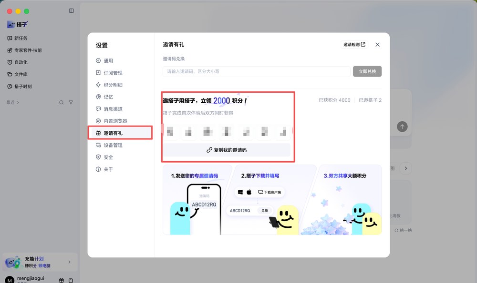Open 新任务 in the sidebar
This screenshot has width=477, height=283.
tap(17, 38)
